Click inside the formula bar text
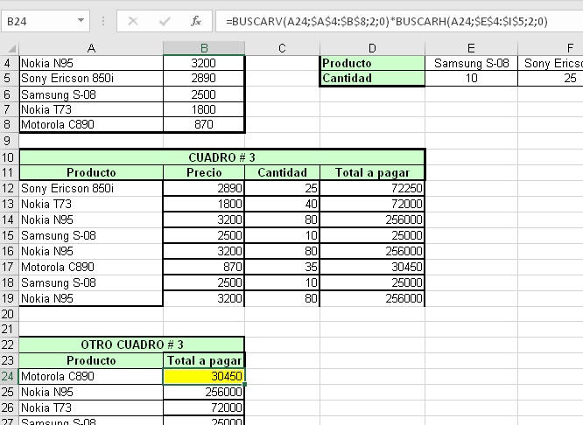The image size is (583, 425). (387, 21)
